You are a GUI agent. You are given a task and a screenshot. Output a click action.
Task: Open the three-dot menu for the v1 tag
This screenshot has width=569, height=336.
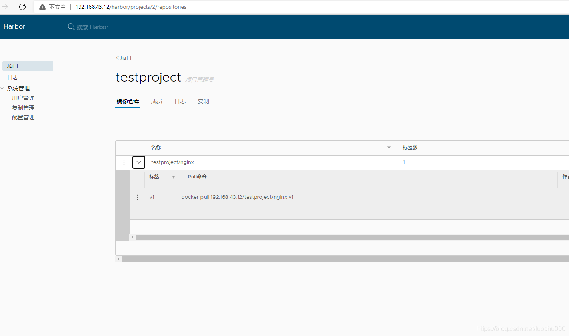pyautogui.click(x=138, y=197)
